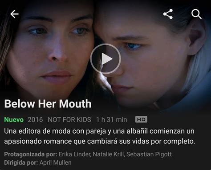Play the movie Below Her Mouth

click(x=105, y=59)
